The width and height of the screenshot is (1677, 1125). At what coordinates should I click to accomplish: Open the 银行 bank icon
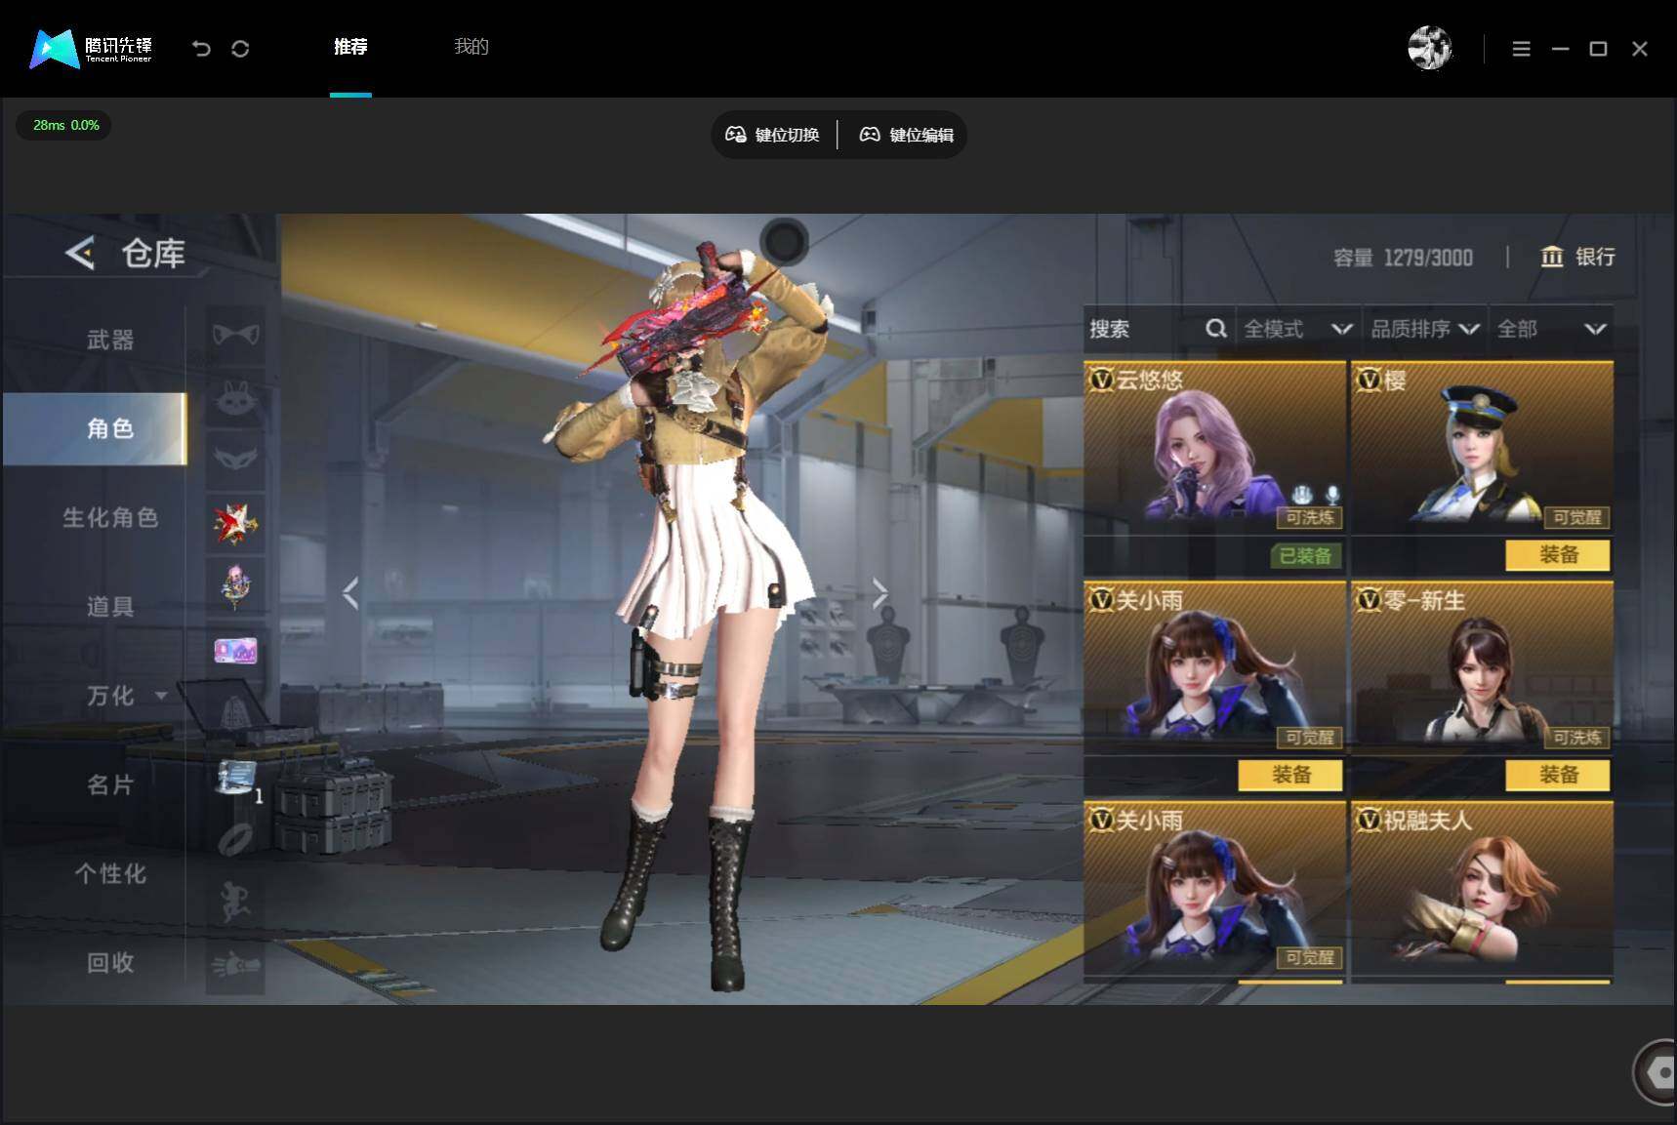[1552, 257]
